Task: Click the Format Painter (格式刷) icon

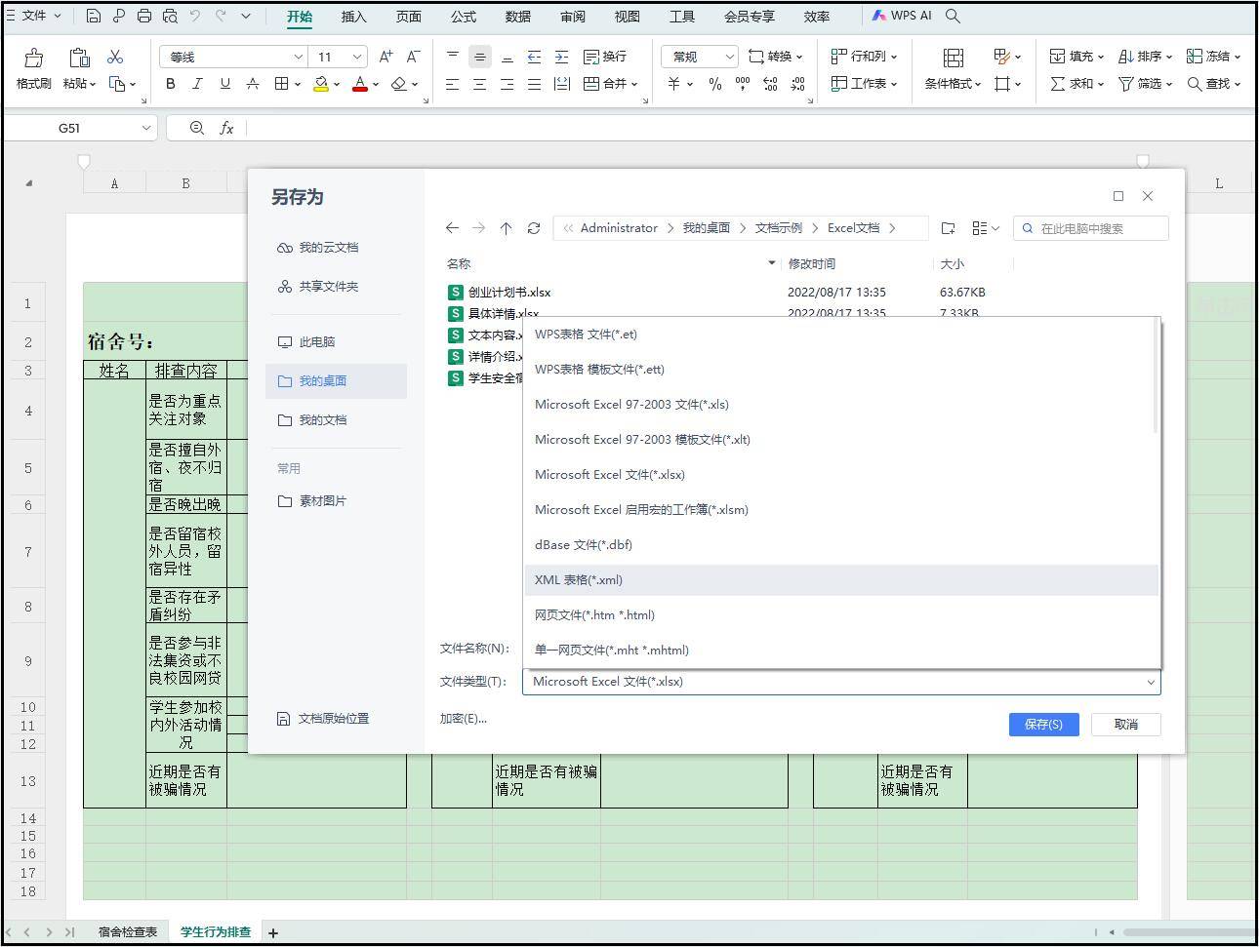Action: pyautogui.click(x=33, y=59)
